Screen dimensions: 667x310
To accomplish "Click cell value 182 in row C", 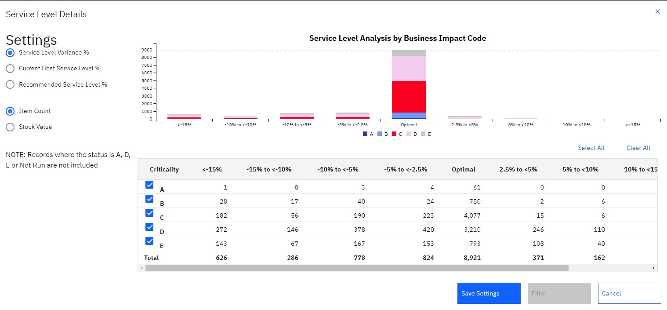I will [221, 215].
